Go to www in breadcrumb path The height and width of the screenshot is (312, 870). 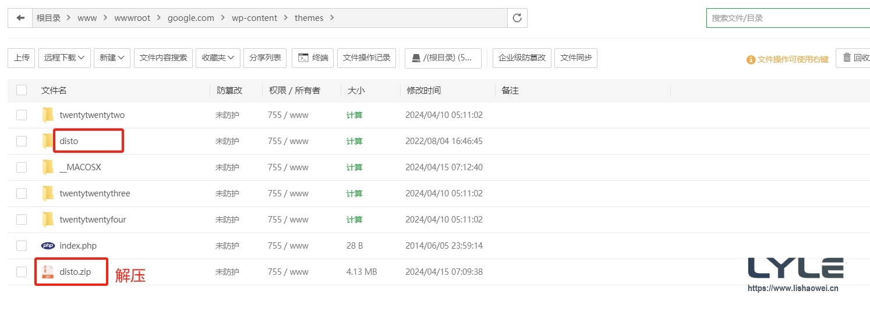[87, 18]
